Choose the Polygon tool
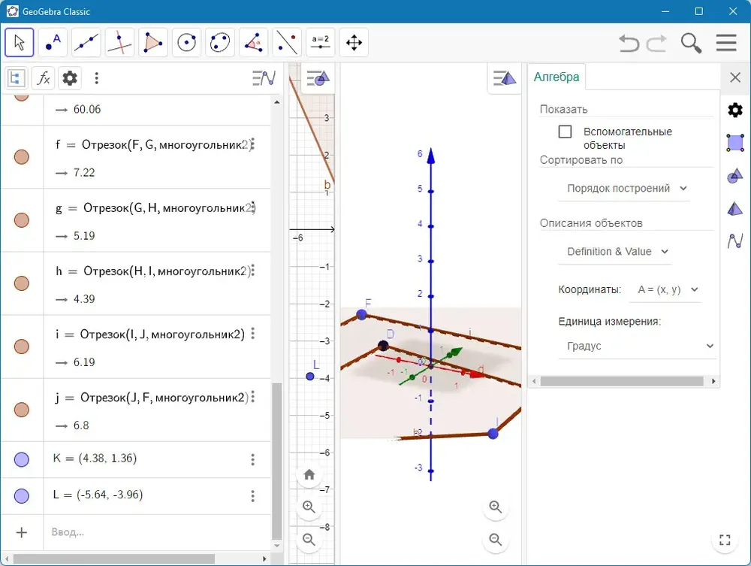751x566 pixels. (153, 42)
